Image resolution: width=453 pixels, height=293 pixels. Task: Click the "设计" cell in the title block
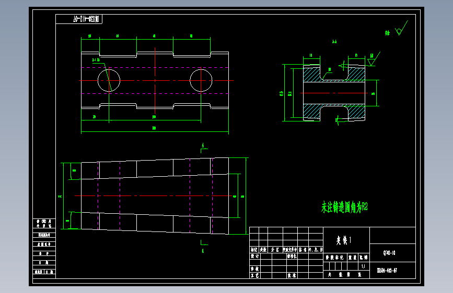pyautogui.click(x=255, y=256)
